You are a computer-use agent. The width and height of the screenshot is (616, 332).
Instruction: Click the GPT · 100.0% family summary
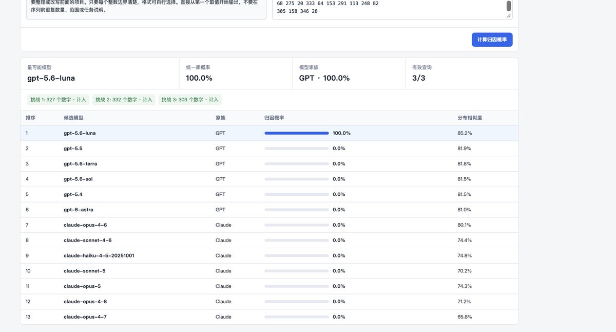point(324,78)
